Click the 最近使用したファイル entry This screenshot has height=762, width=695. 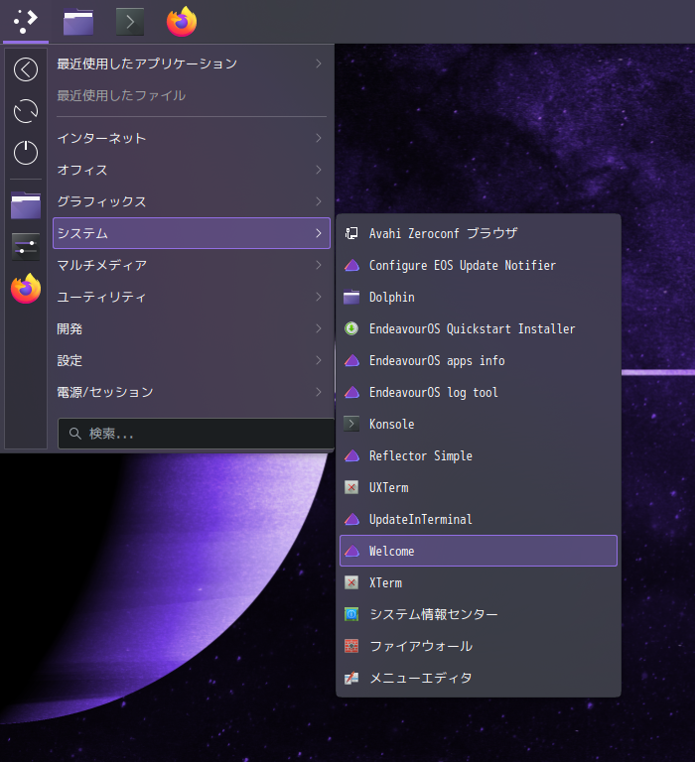[x=192, y=95]
